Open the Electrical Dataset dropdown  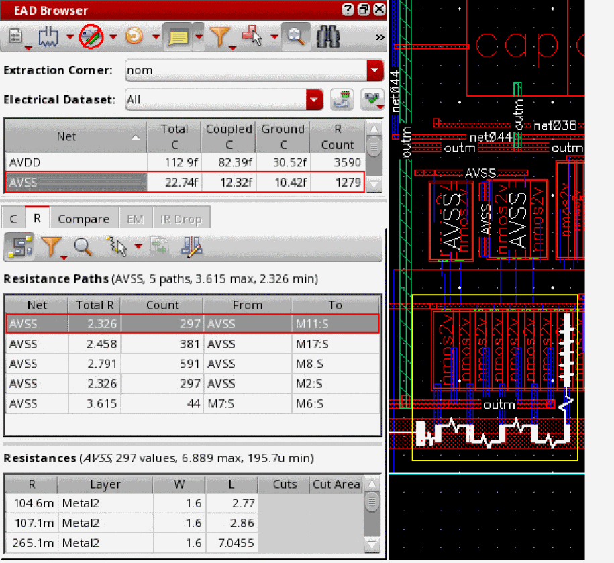point(314,100)
